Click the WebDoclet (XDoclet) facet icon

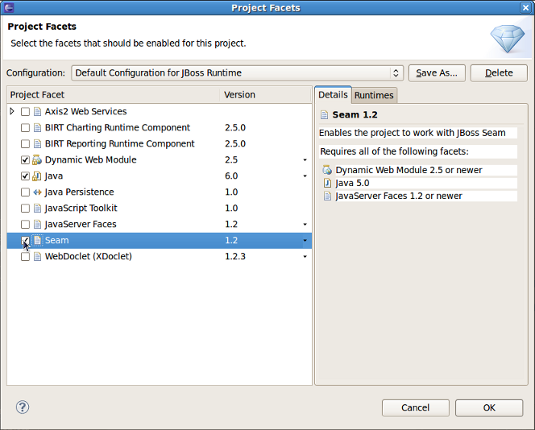(37, 257)
